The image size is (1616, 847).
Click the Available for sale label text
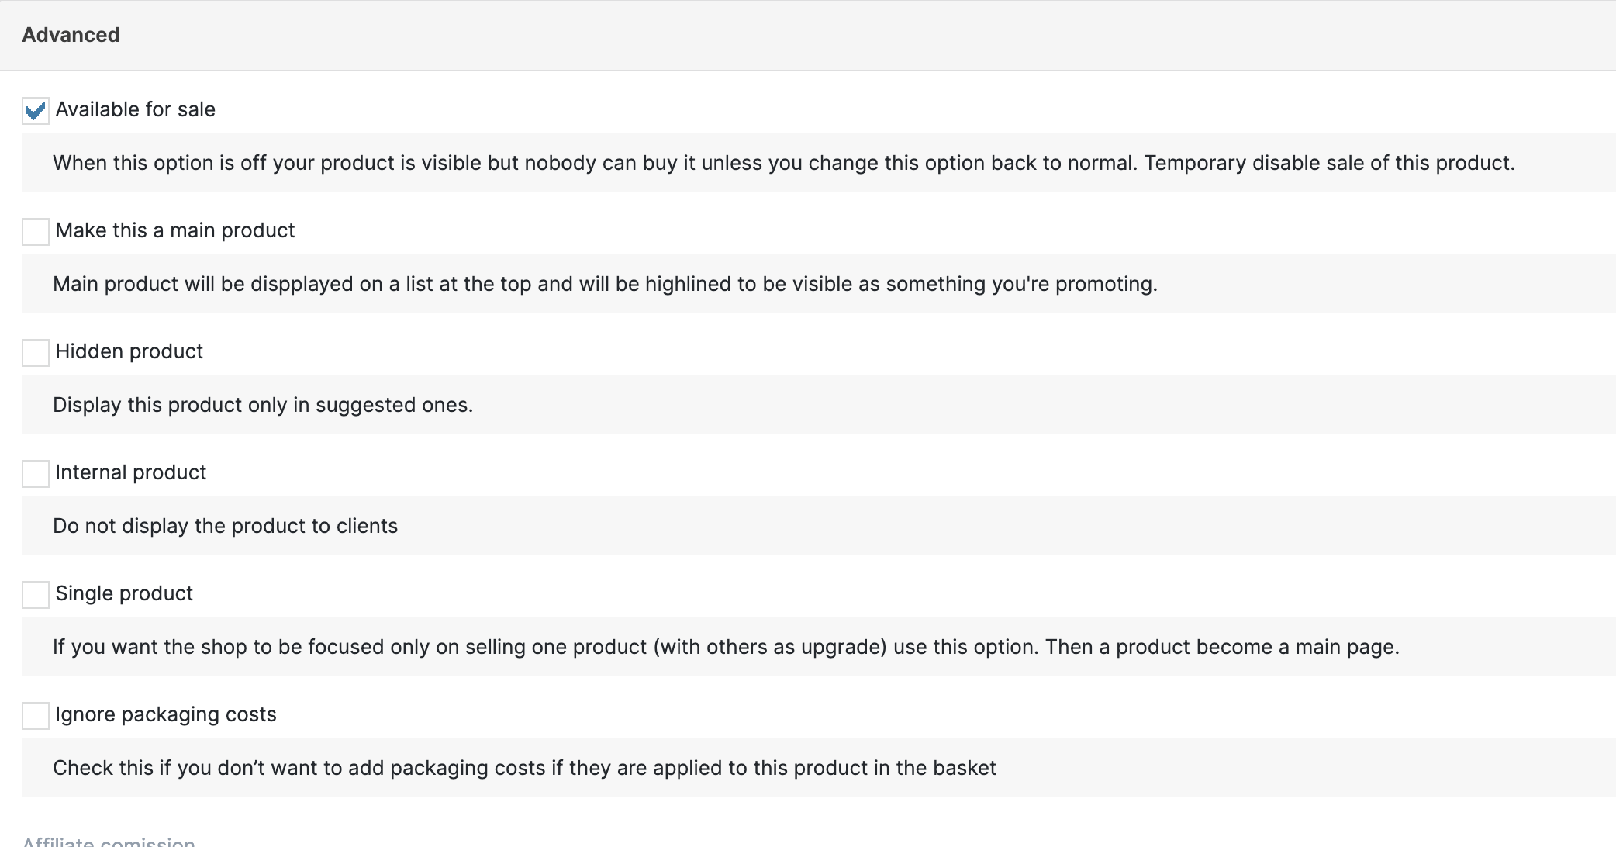[136, 109]
